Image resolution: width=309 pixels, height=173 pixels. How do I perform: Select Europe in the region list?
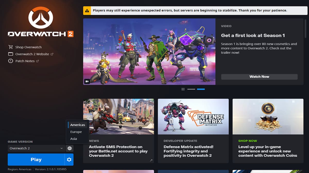coord(76,132)
